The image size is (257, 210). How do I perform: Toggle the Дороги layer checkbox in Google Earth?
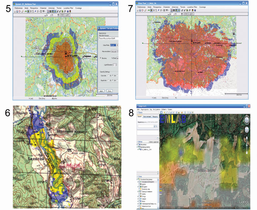139,184
